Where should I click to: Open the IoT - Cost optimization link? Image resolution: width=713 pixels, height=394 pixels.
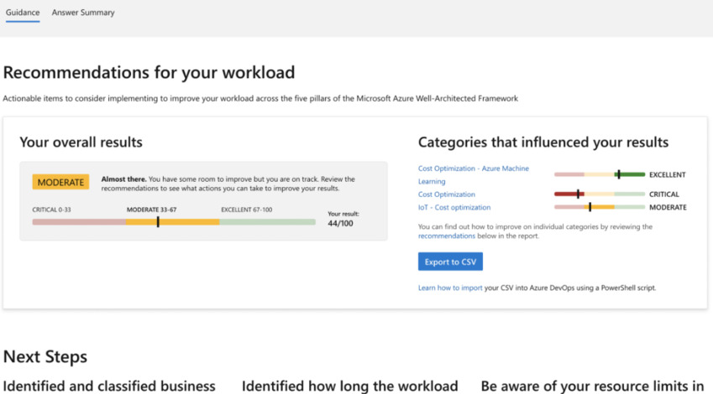[x=454, y=207]
